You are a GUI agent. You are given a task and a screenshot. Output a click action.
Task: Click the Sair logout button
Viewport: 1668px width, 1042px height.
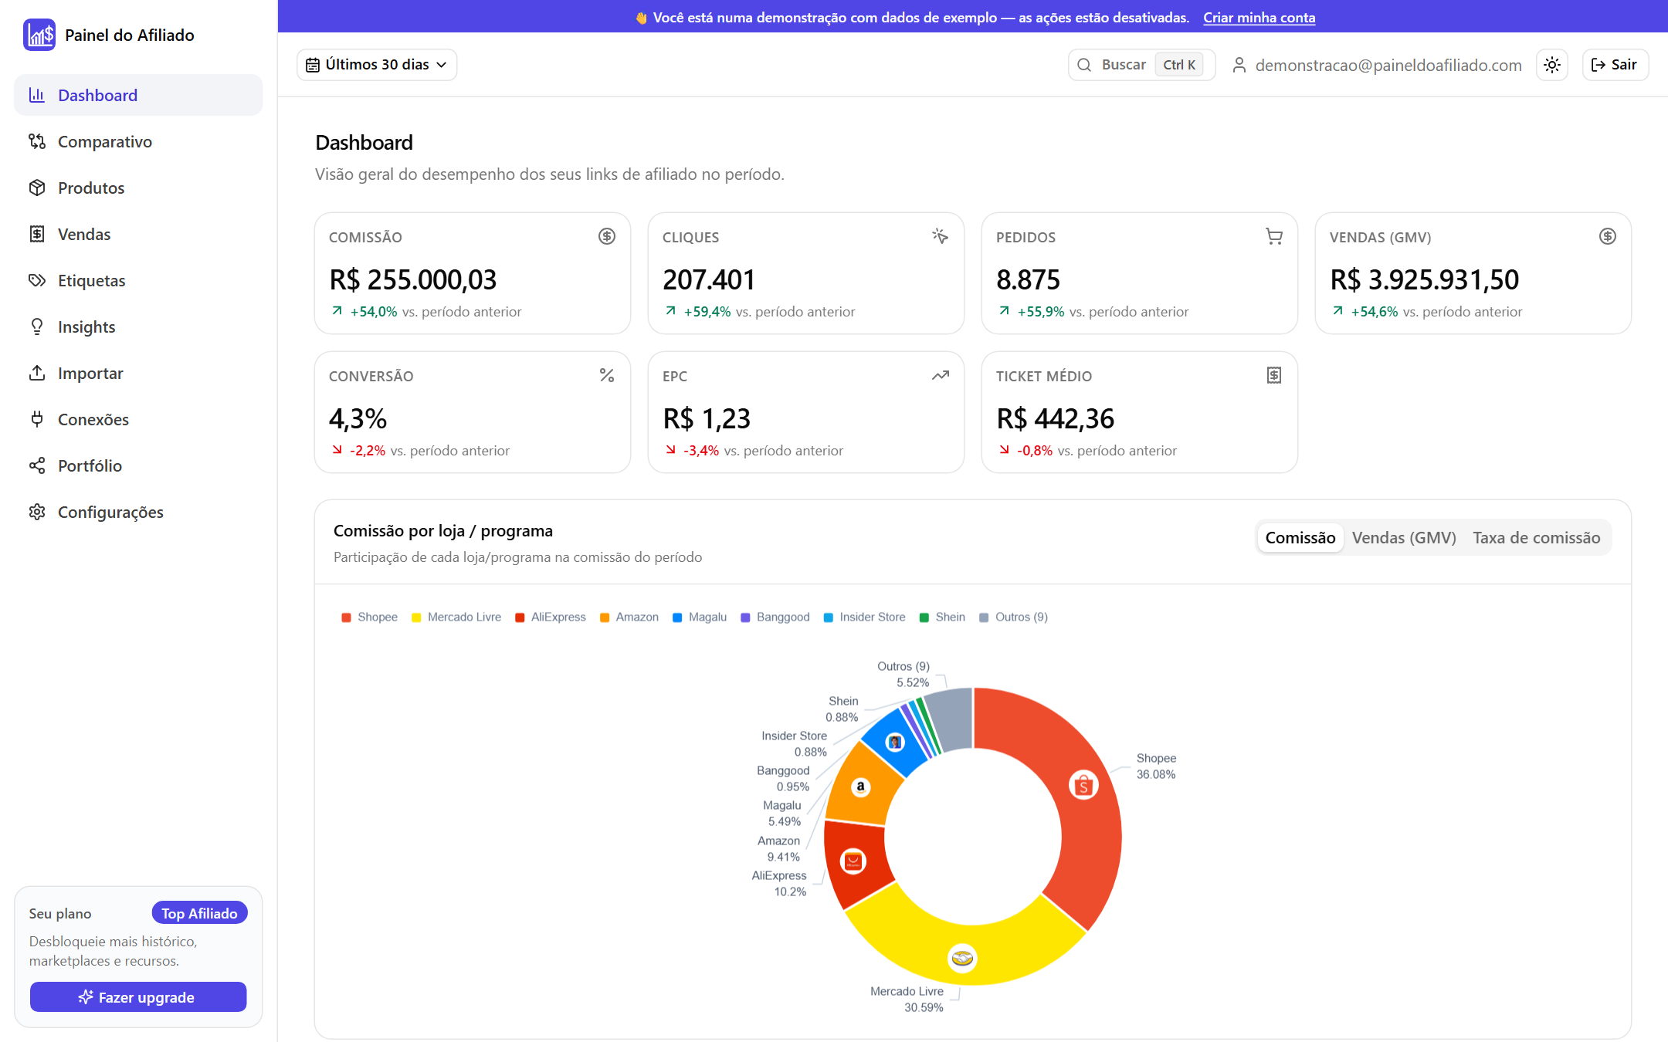tap(1615, 65)
